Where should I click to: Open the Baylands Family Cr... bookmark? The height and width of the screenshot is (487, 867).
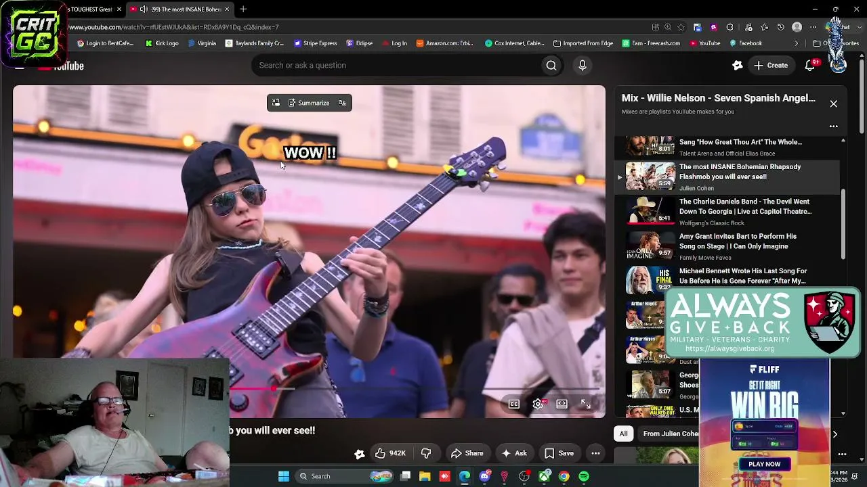[x=254, y=43]
